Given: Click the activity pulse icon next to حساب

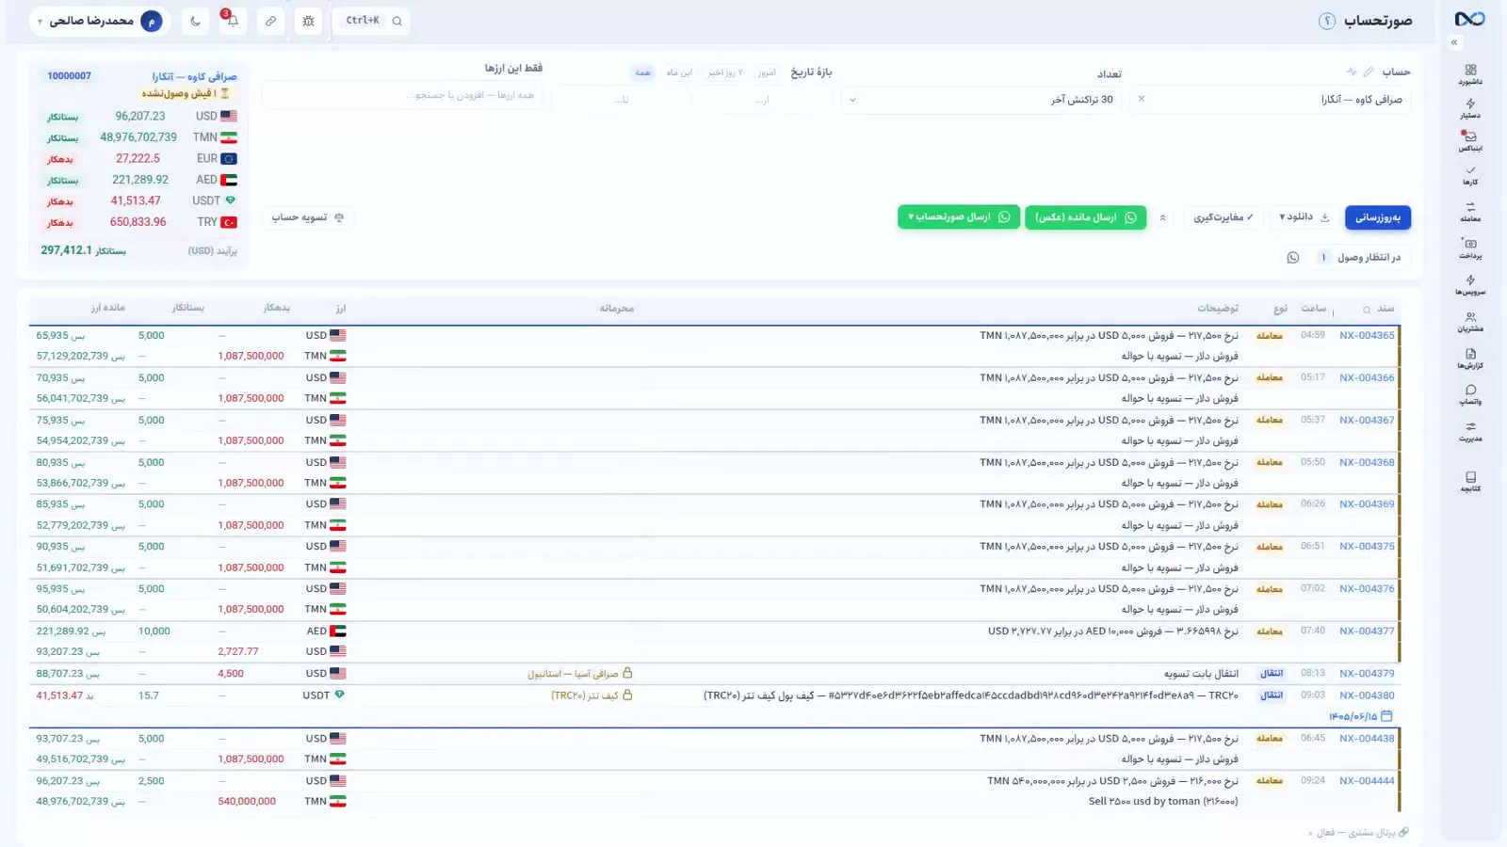Looking at the screenshot, I should pos(1352,72).
